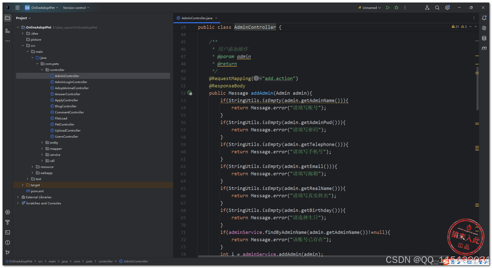Collapse the src folder
Screen dimensions: 492x268
[23, 45]
